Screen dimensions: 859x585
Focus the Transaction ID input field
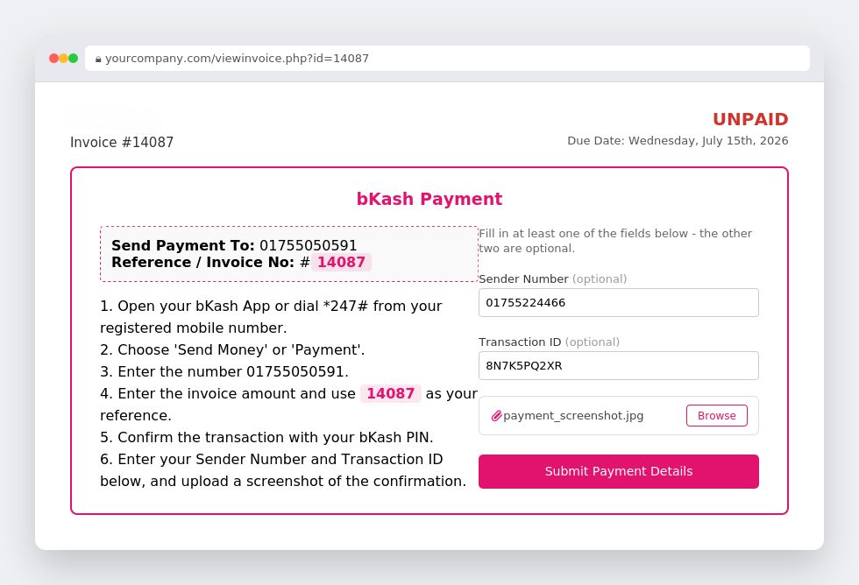pos(619,365)
